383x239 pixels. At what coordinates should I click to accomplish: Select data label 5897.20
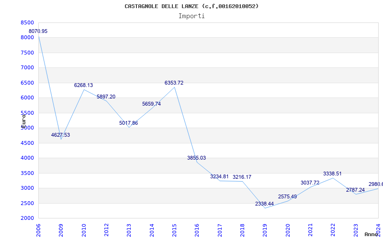coord(106,97)
